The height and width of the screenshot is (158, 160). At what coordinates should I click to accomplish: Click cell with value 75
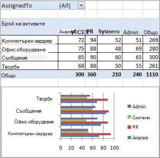[x=72, y=48]
